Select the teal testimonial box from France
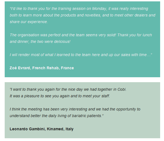 tap(82, 39)
